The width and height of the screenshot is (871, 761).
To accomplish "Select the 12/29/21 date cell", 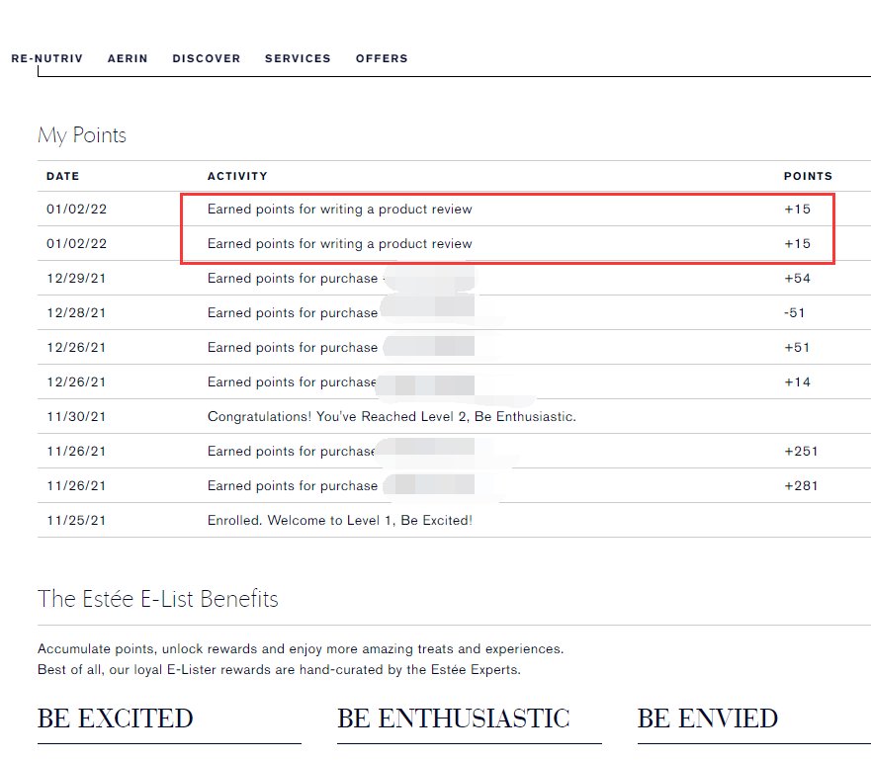I will pos(76,279).
